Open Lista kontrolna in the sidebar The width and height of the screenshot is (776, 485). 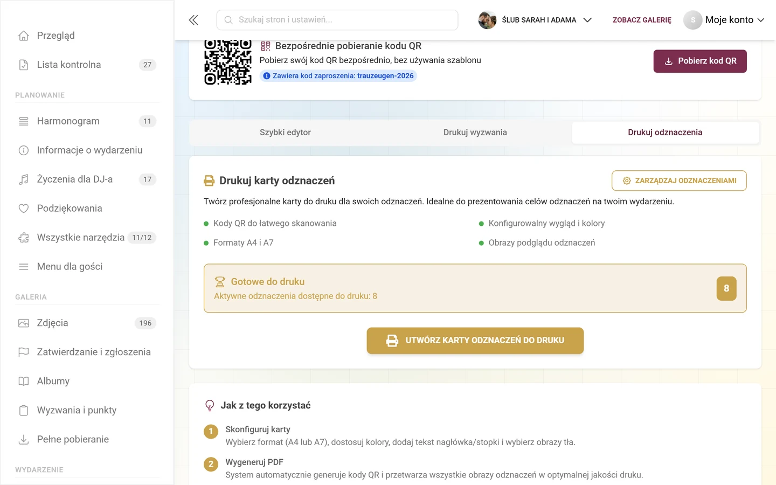87,65
